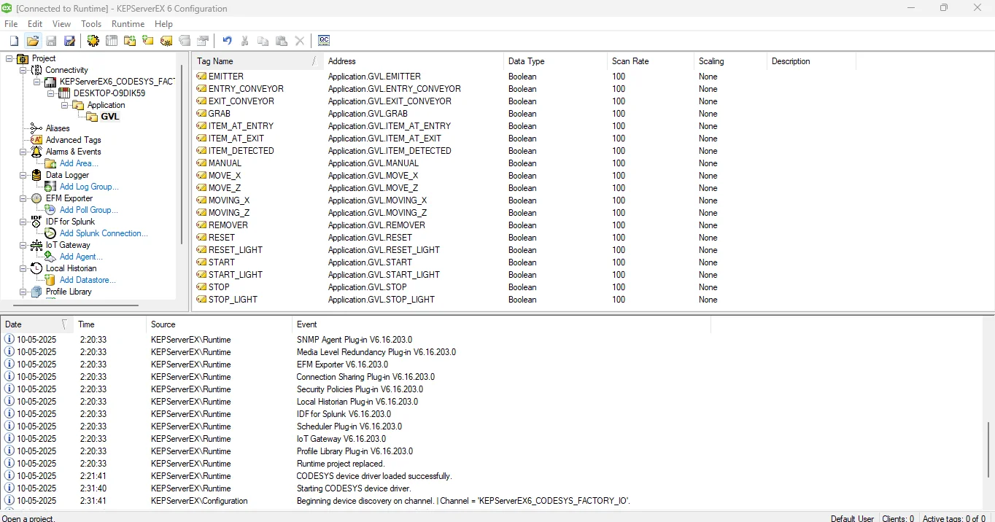Collapse the Alarms & Events node
This screenshot has width=995, height=522.
pos(23,152)
